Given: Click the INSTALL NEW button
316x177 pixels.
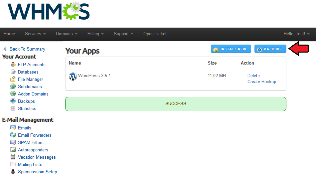Looking at the screenshot, I should (x=231, y=49).
